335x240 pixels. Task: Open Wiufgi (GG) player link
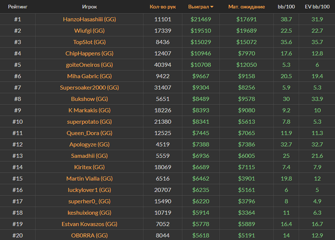(x=89, y=31)
